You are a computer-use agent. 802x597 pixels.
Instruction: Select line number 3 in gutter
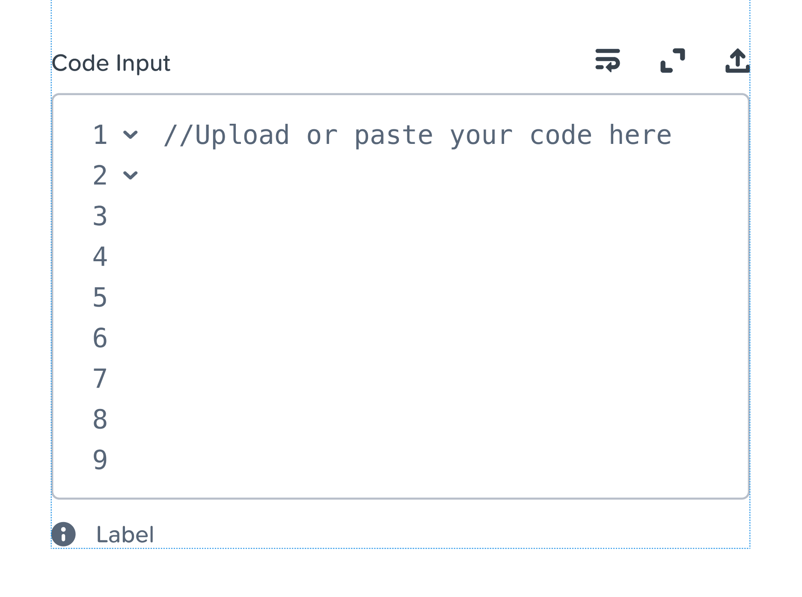tap(100, 216)
